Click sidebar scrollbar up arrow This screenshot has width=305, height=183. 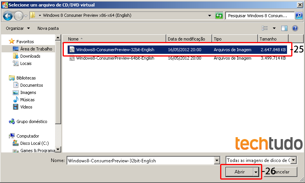[58, 37]
